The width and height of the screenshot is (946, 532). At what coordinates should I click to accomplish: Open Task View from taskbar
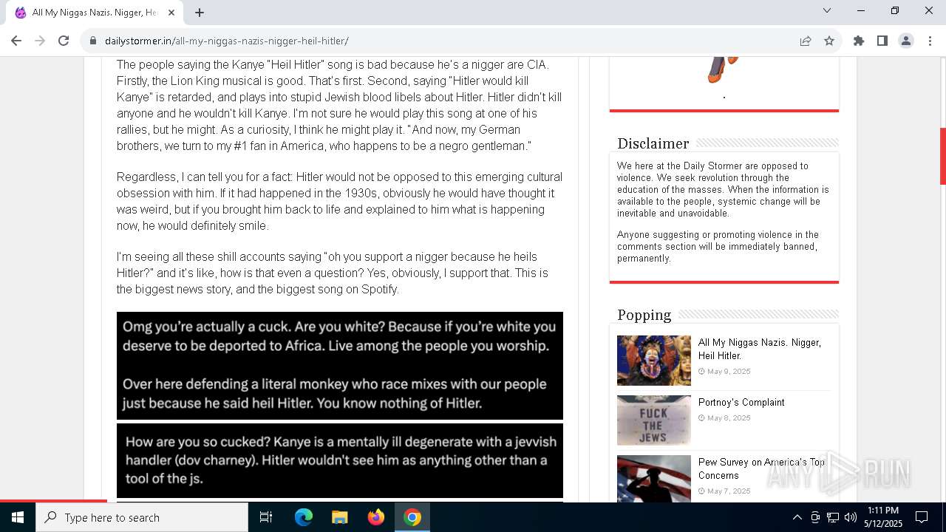[266, 517]
